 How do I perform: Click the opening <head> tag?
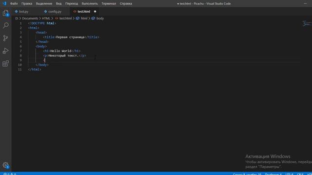pos(41,33)
